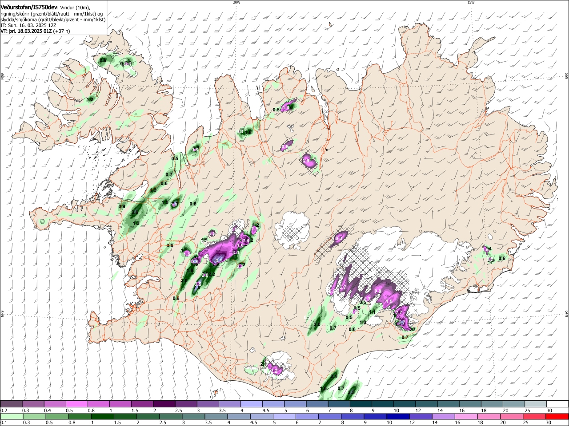Screen dimensions: 569x426
Task: Click the 'rigning/skúrir' legend description line
Action: coord(52,13)
